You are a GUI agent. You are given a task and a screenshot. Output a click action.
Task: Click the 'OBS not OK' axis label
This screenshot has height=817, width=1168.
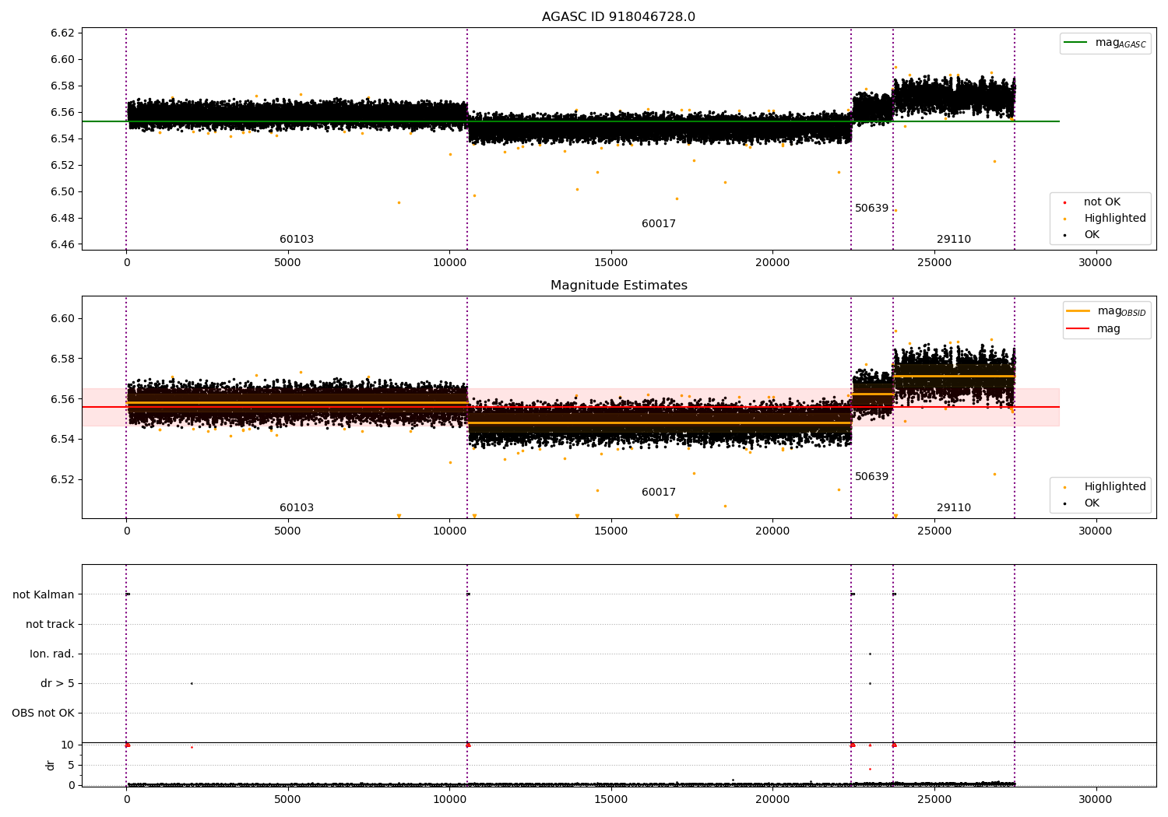tap(43, 714)
